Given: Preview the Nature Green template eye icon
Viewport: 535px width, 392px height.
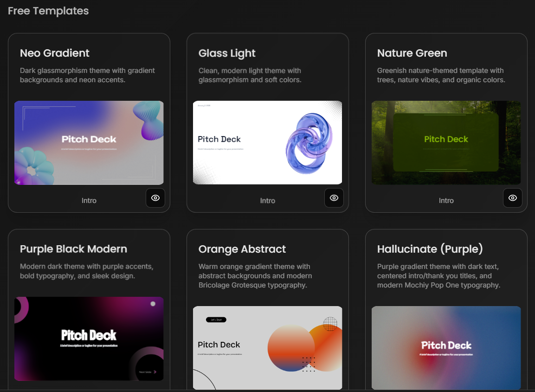Looking at the screenshot, I should point(512,198).
